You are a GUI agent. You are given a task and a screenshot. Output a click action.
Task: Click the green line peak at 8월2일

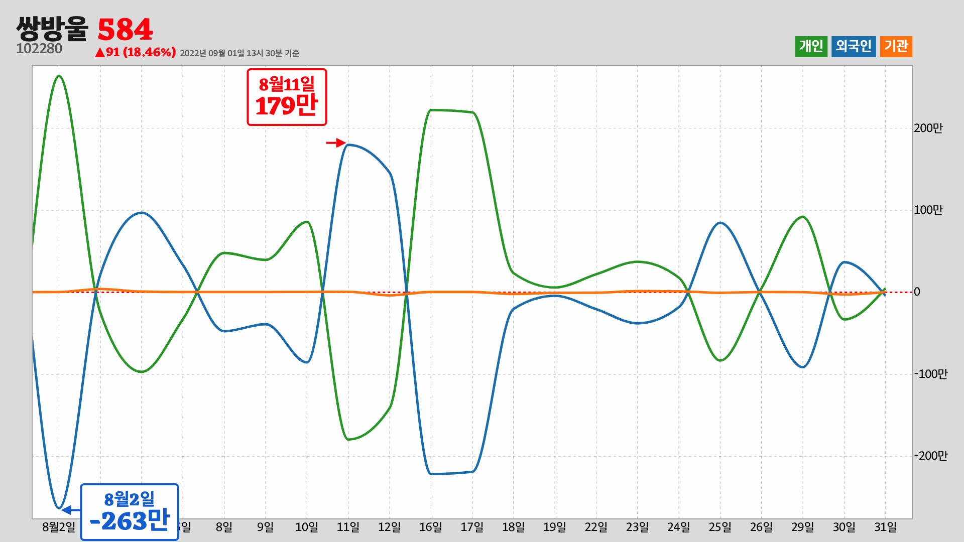click(x=59, y=76)
